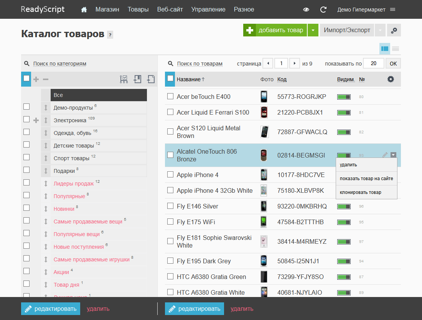
Task: Switch to single-list view mode icon
Action: click(x=396, y=49)
